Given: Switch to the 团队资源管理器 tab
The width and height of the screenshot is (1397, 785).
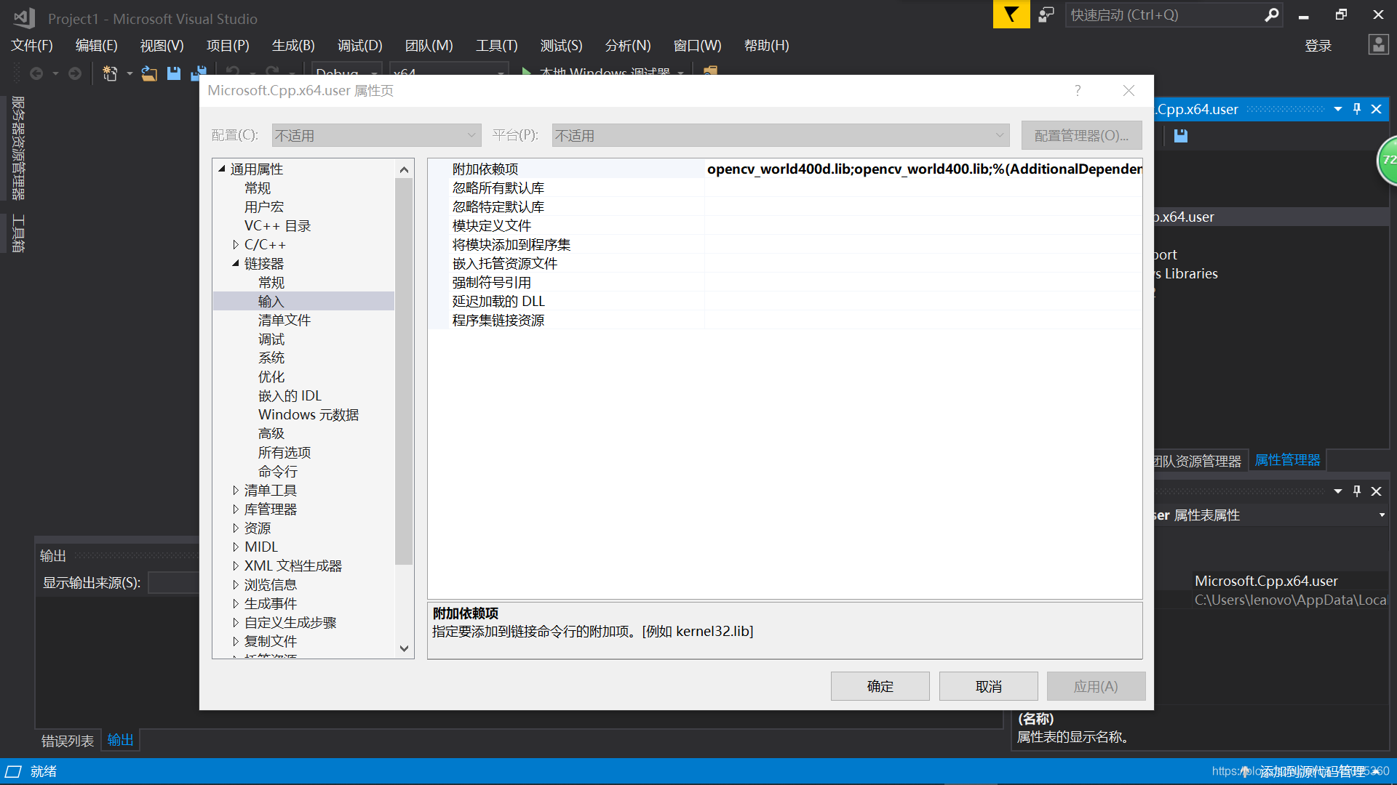Looking at the screenshot, I should tap(1198, 461).
